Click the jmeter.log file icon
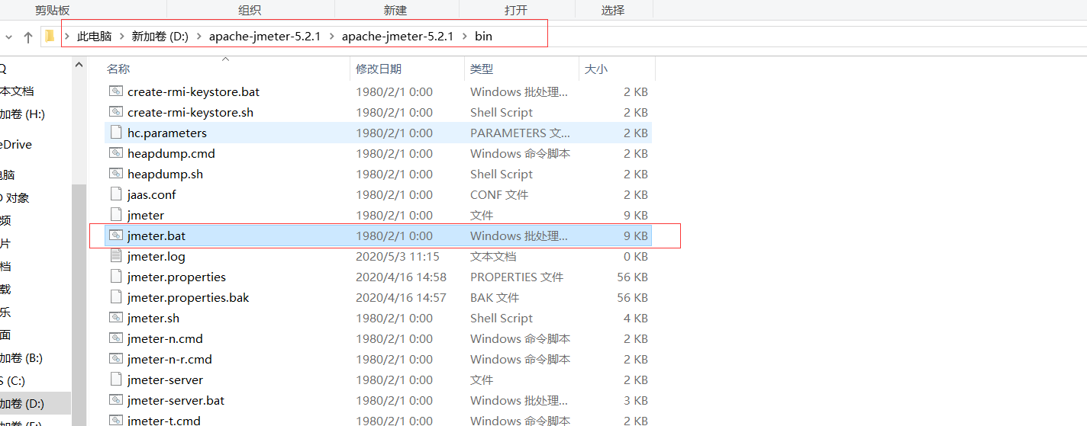Image resolution: width=1087 pixels, height=426 pixels. [116, 256]
